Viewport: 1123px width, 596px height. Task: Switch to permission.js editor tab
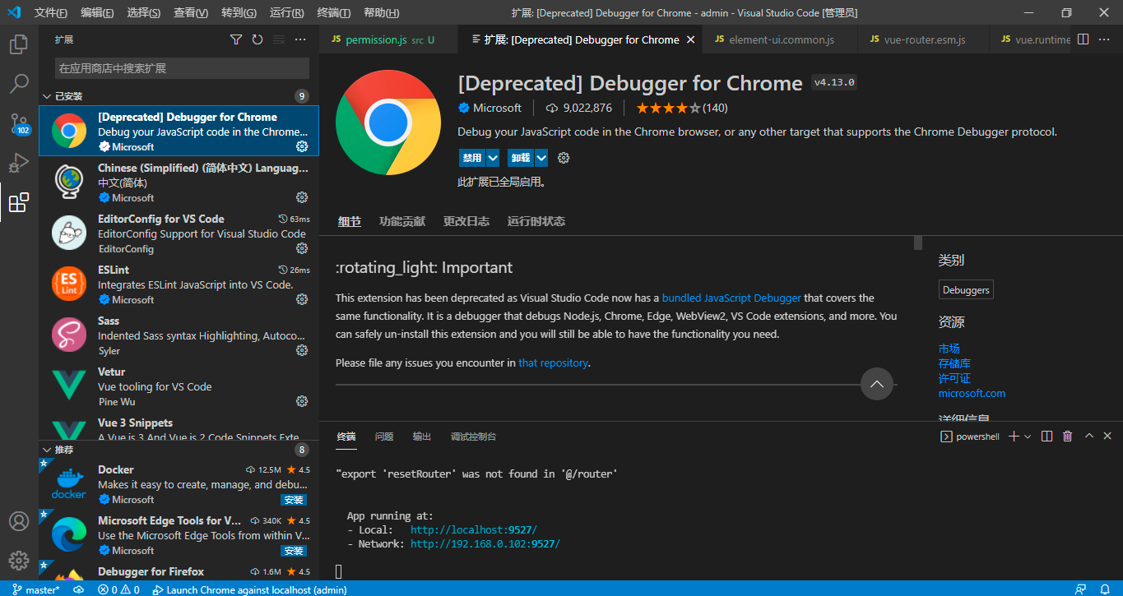coord(390,39)
